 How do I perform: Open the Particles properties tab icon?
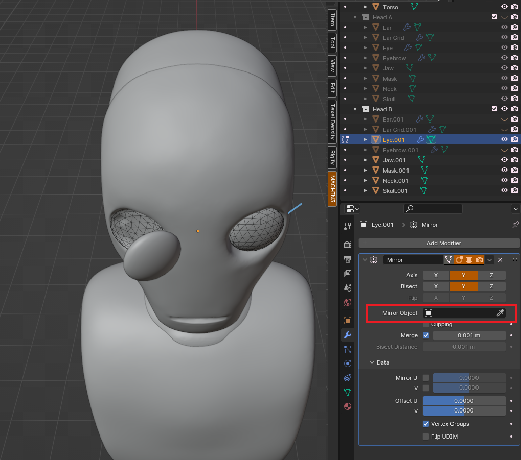tap(348, 349)
